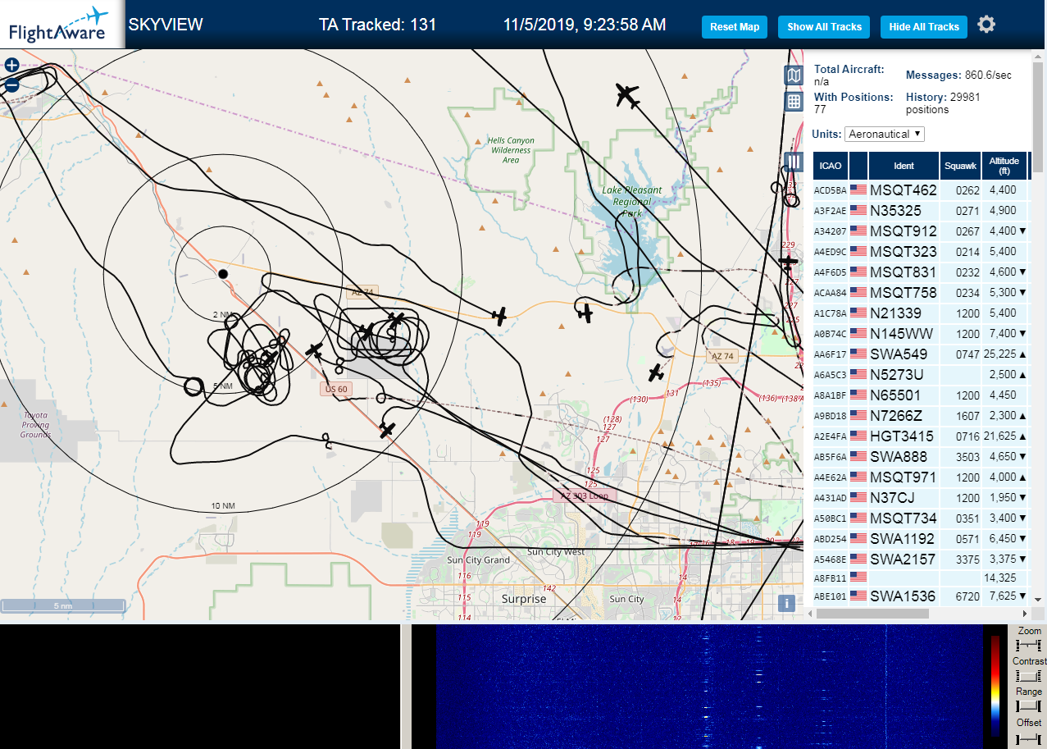Select the aircraft icon on the US 60 road

387,430
